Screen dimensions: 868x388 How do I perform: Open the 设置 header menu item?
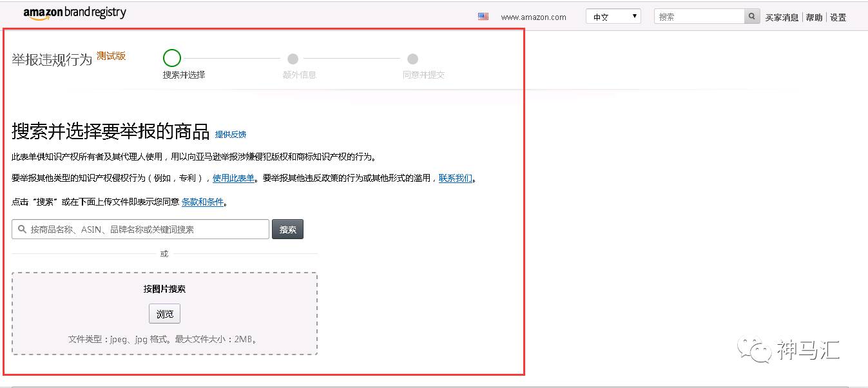coord(838,17)
